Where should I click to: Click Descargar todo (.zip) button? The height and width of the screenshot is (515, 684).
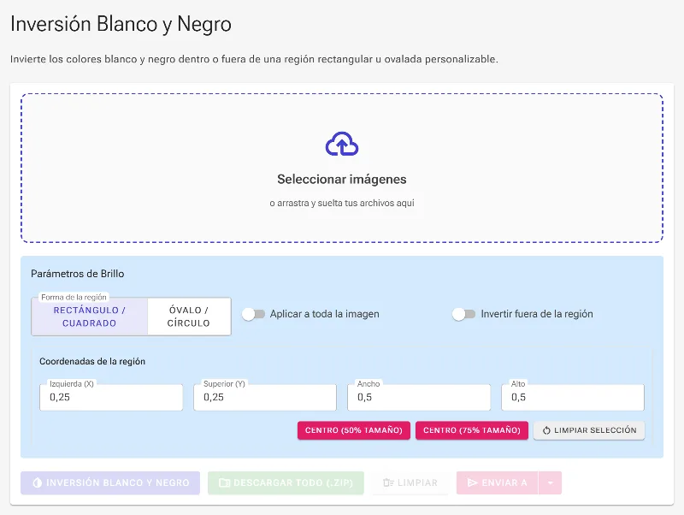click(x=286, y=482)
